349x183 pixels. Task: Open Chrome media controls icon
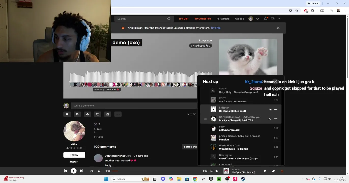tap(332, 11)
